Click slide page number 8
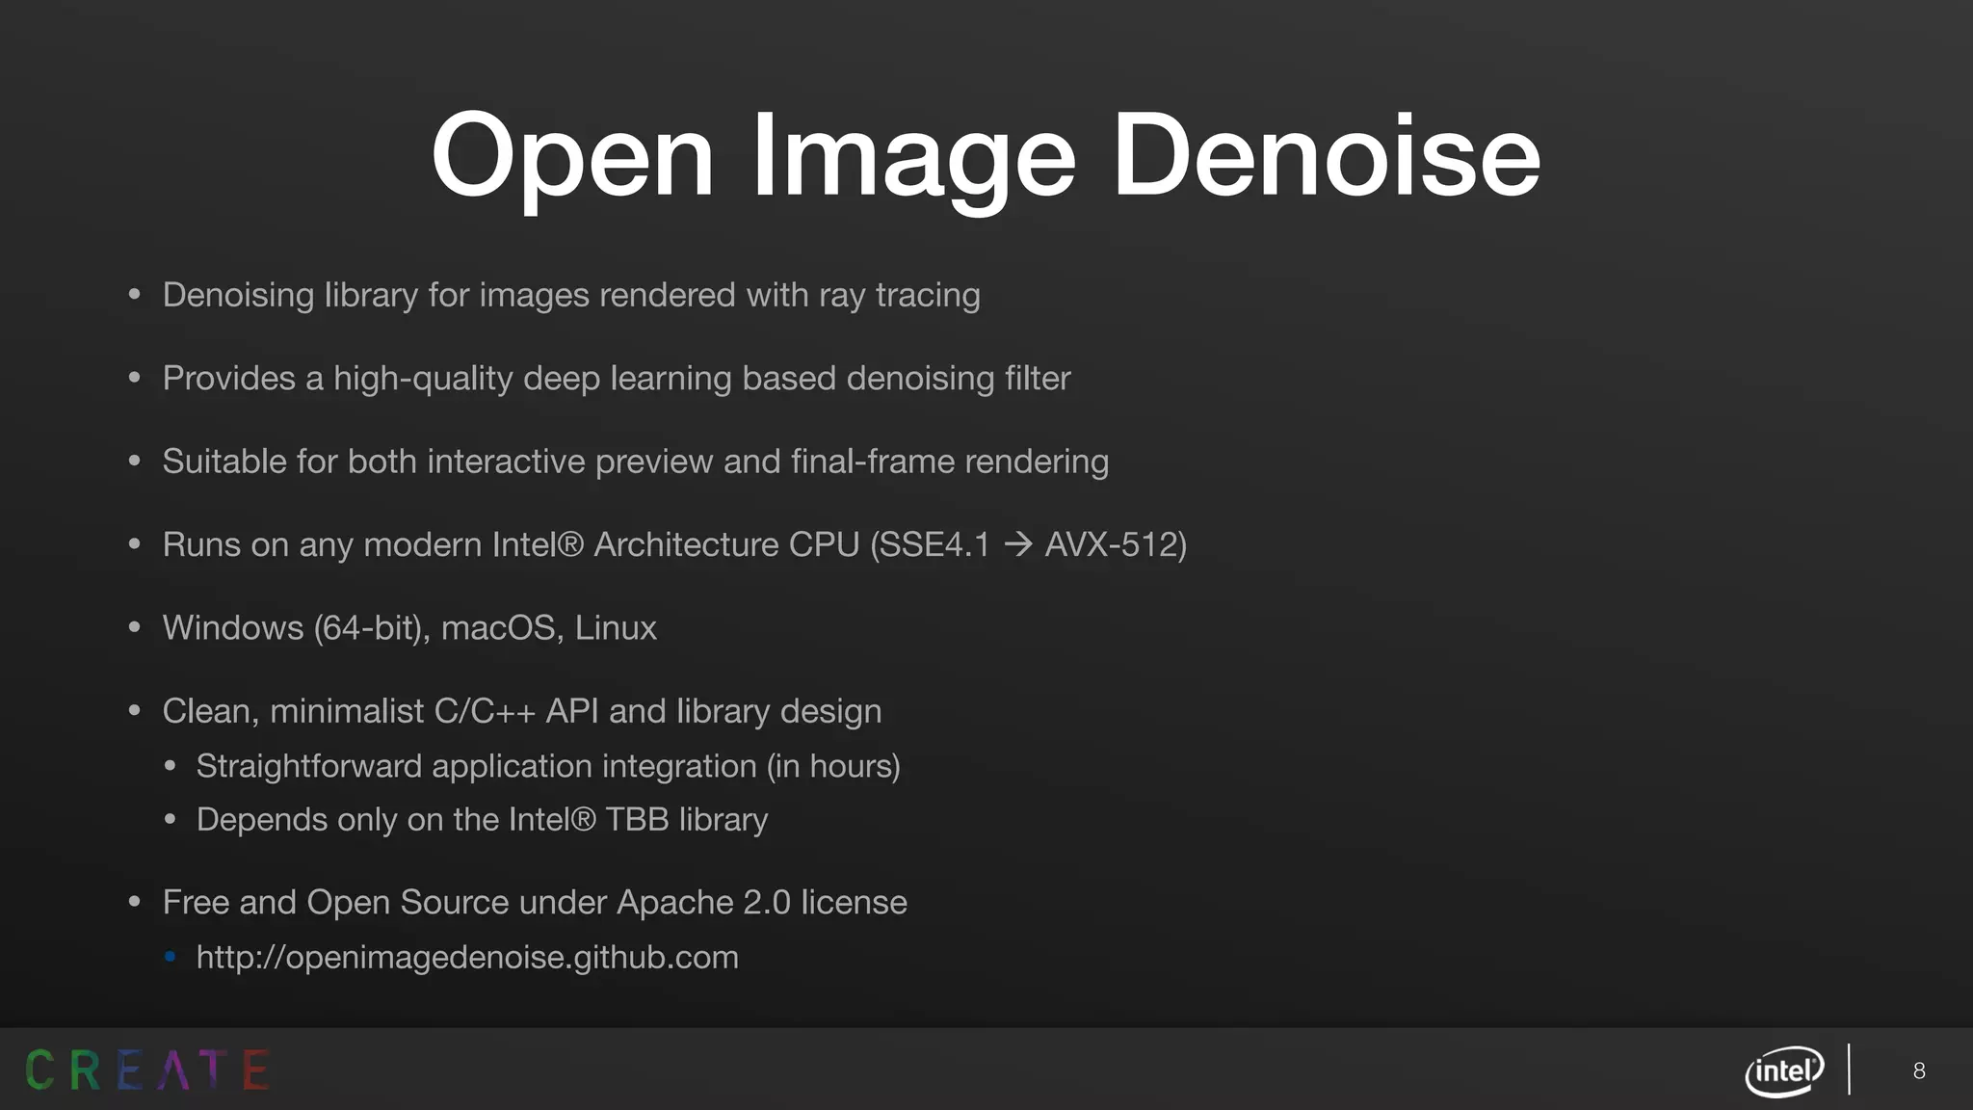Image resolution: width=1973 pixels, height=1110 pixels. [1919, 1070]
